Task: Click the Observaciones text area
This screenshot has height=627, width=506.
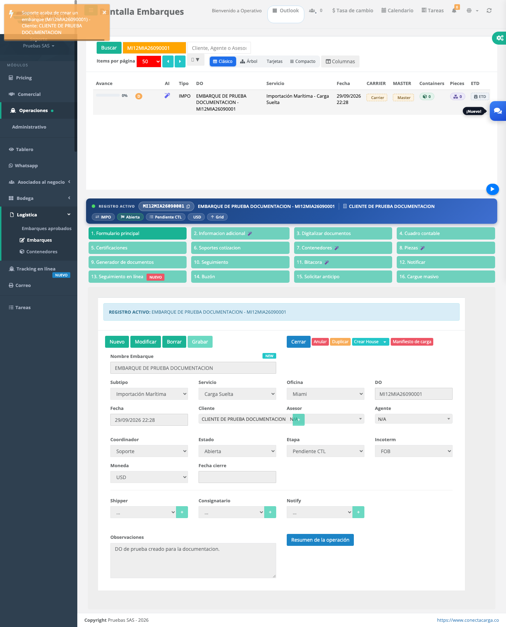Action: (x=193, y=561)
